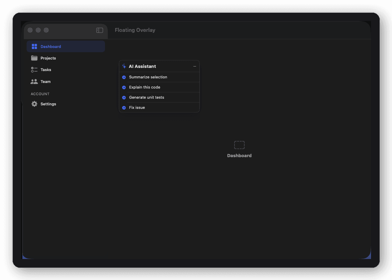Go to the Tasks sidebar item
The image size is (392, 280).
(66, 70)
